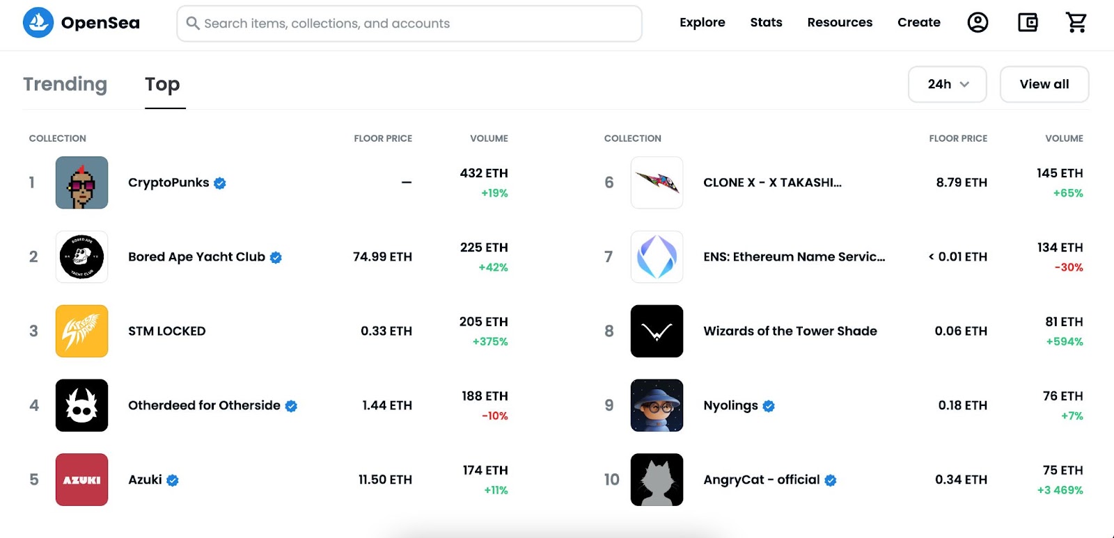The width and height of the screenshot is (1114, 538).
Task: Open the Nyolings collection link
Action: point(730,405)
